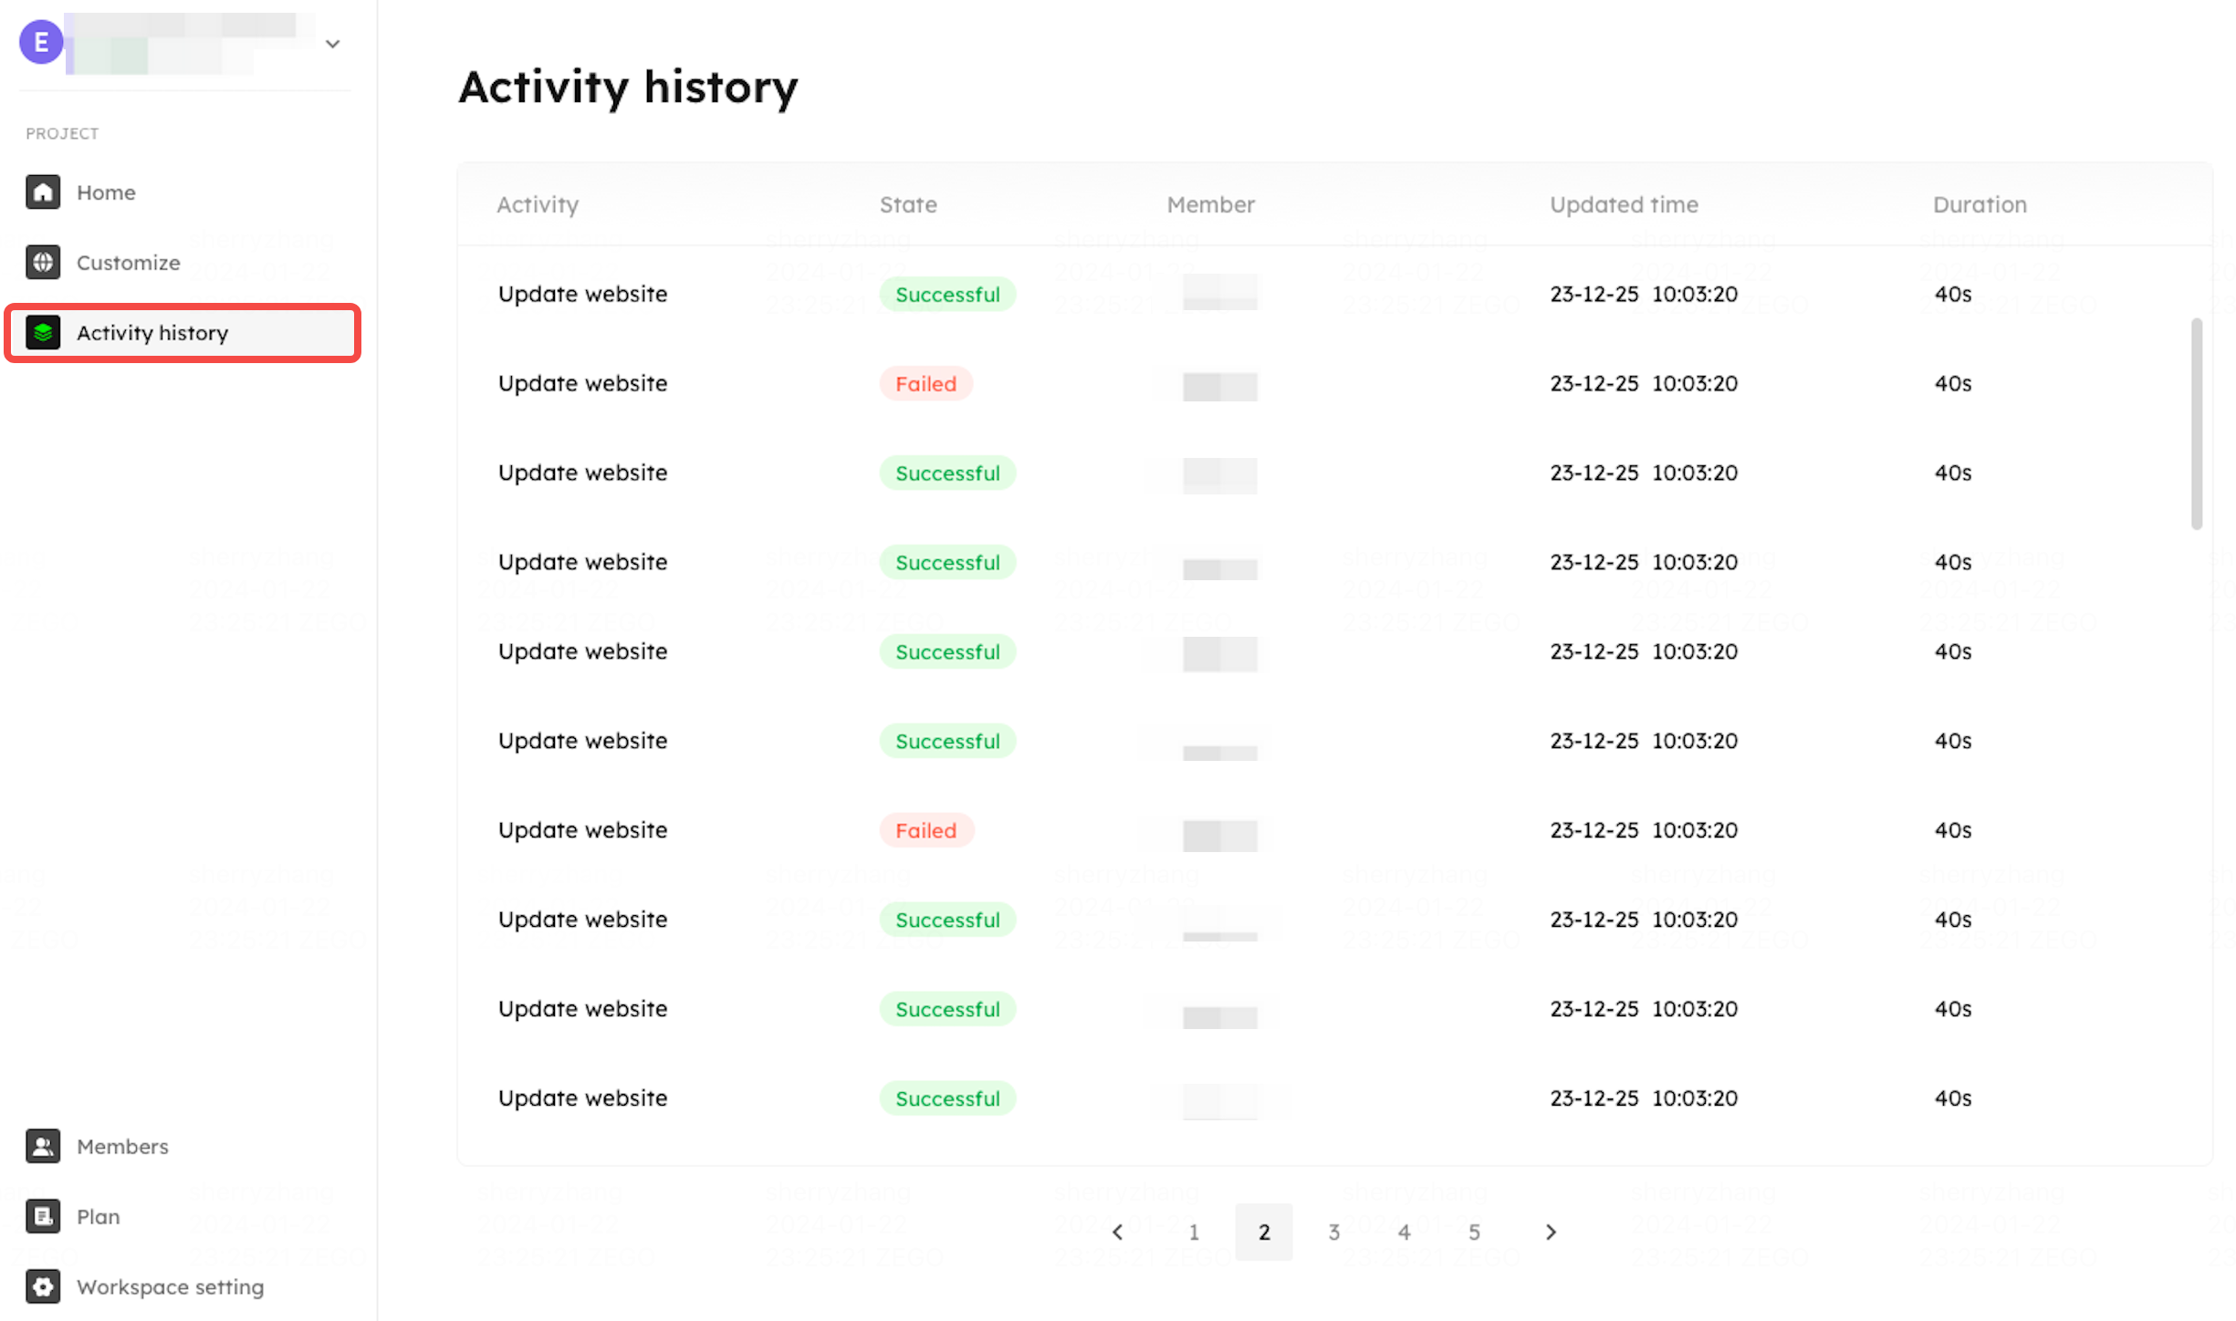Click the purple E workspace avatar
2236x1321 pixels.
click(x=41, y=42)
